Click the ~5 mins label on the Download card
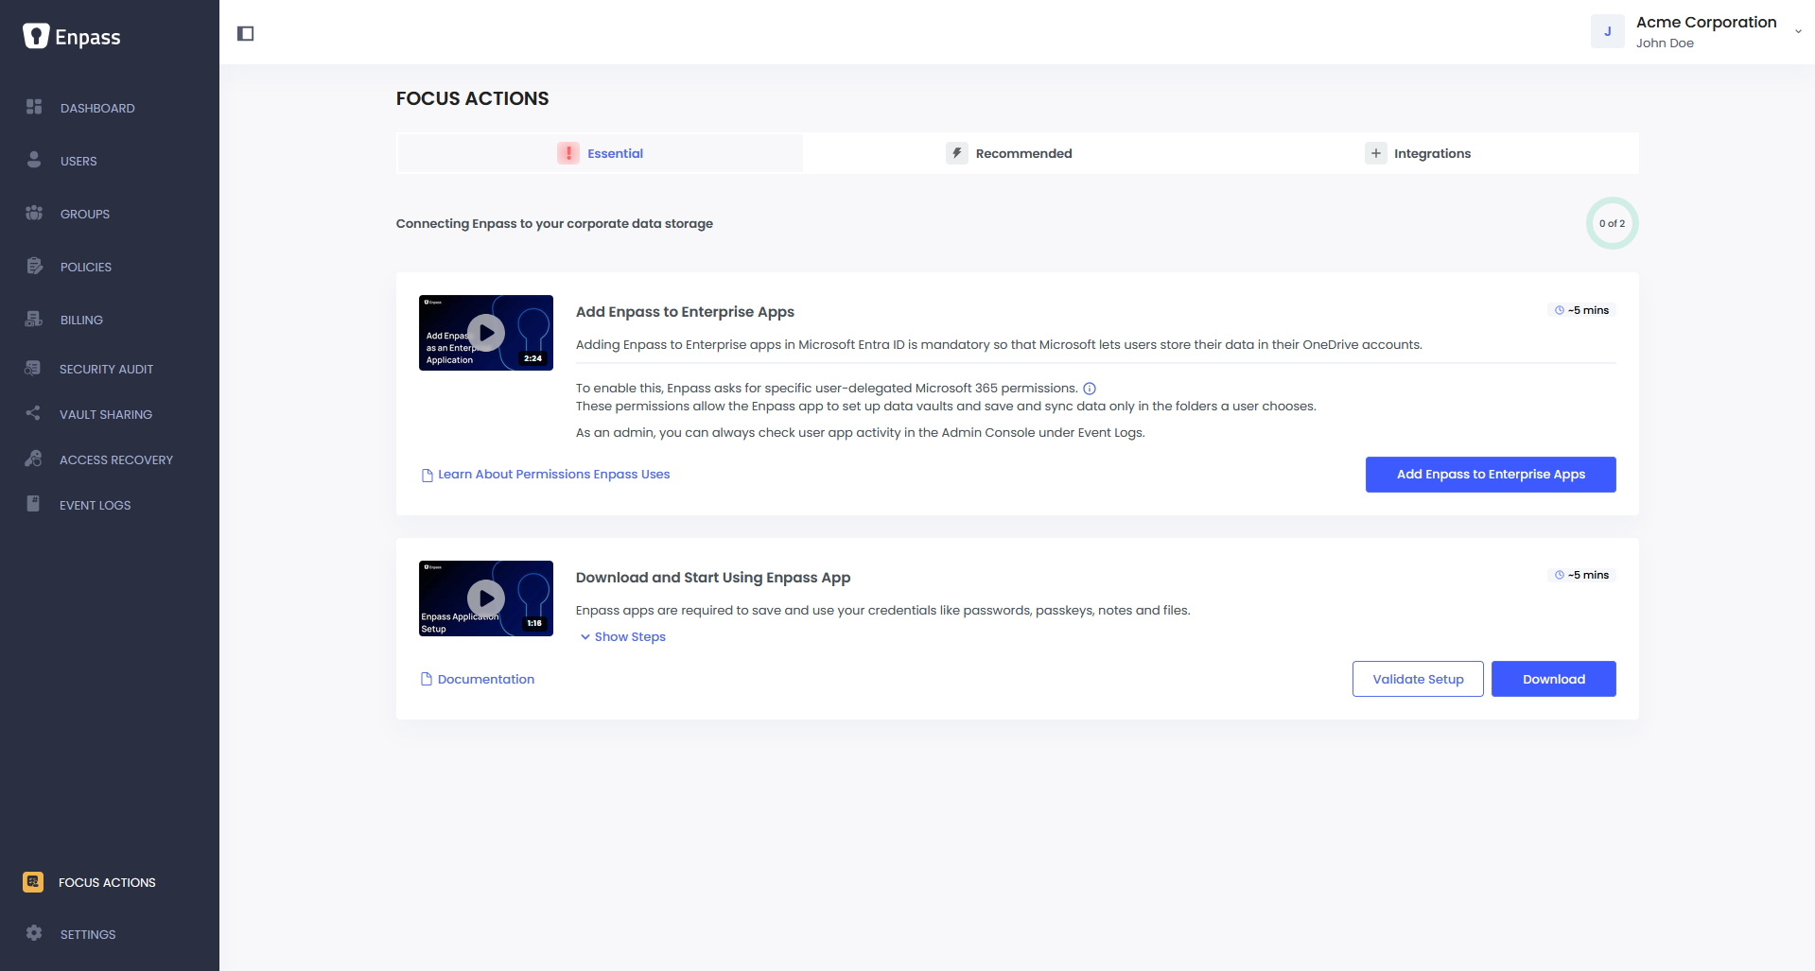 click(1582, 575)
